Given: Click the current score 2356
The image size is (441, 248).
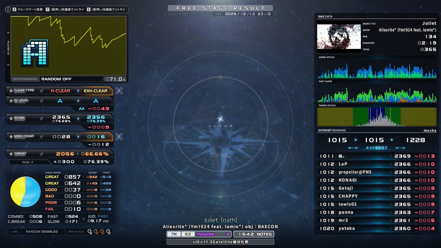Looking at the screenshot, I should (x=96, y=117).
